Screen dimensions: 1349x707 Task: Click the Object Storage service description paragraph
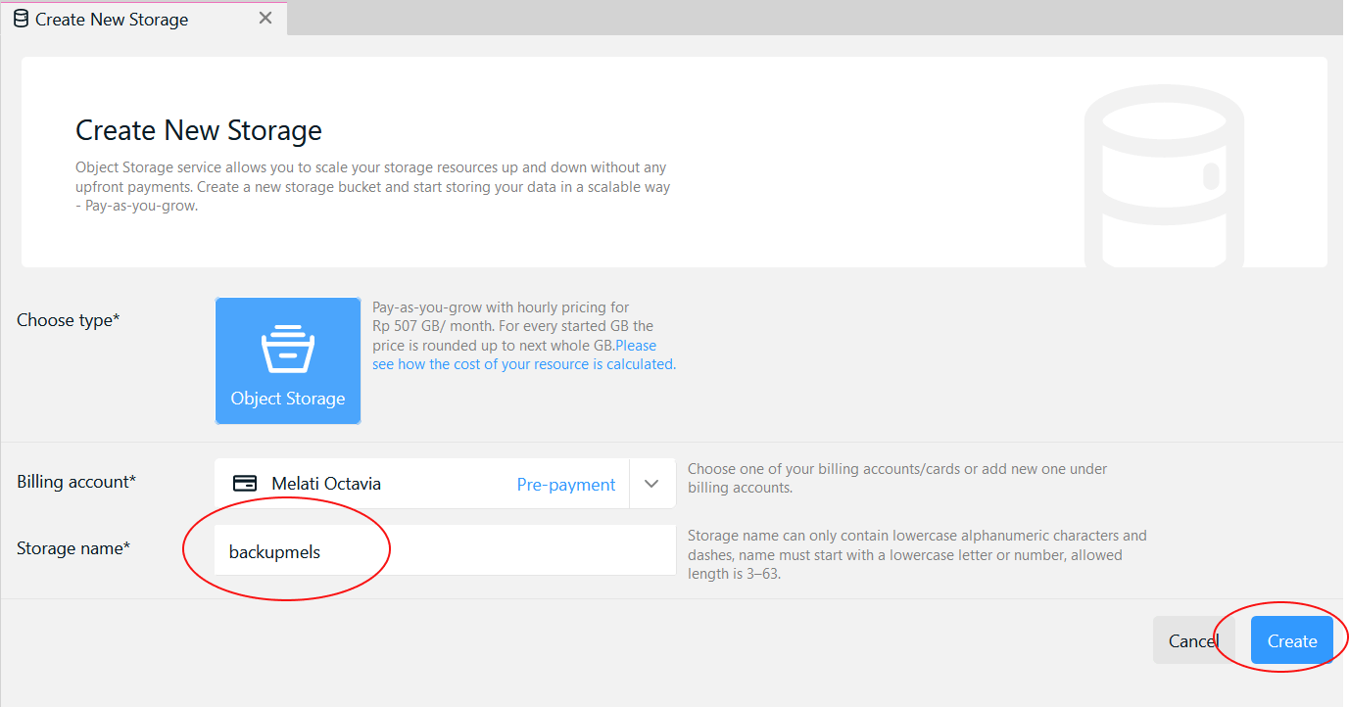tap(372, 187)
